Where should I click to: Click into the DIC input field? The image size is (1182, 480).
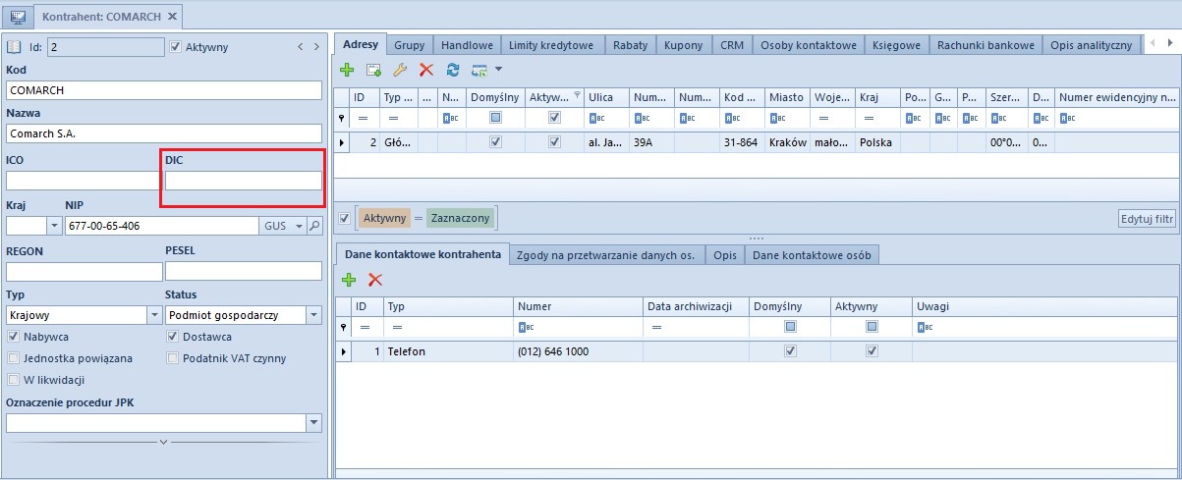[x=243, y=181]
